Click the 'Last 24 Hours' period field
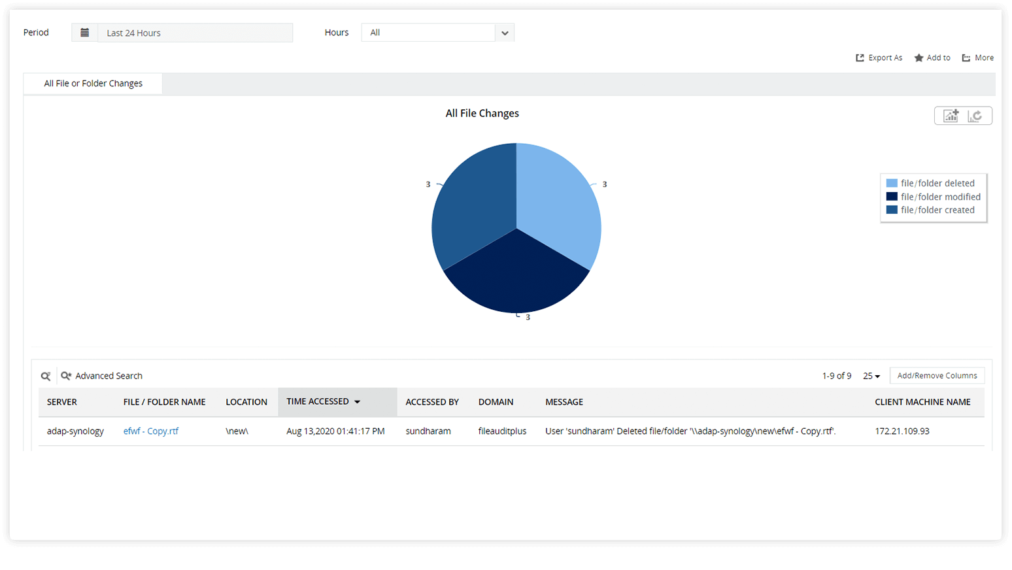Screen dimensions: 1012x570 (195, 32)
